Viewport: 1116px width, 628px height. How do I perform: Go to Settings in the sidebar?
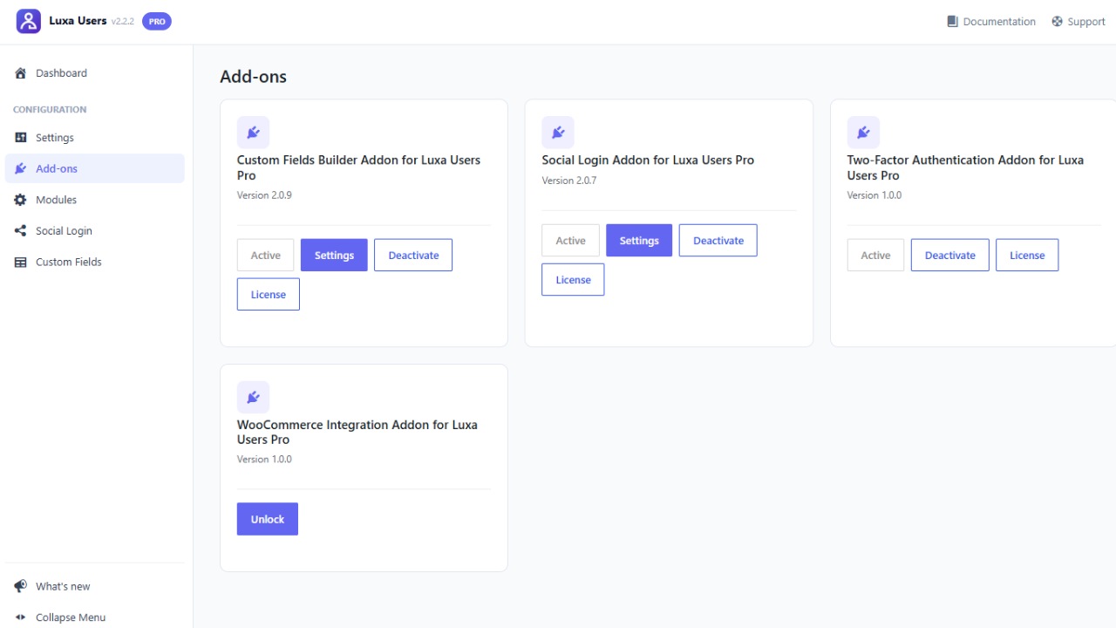tap(95, 138)
